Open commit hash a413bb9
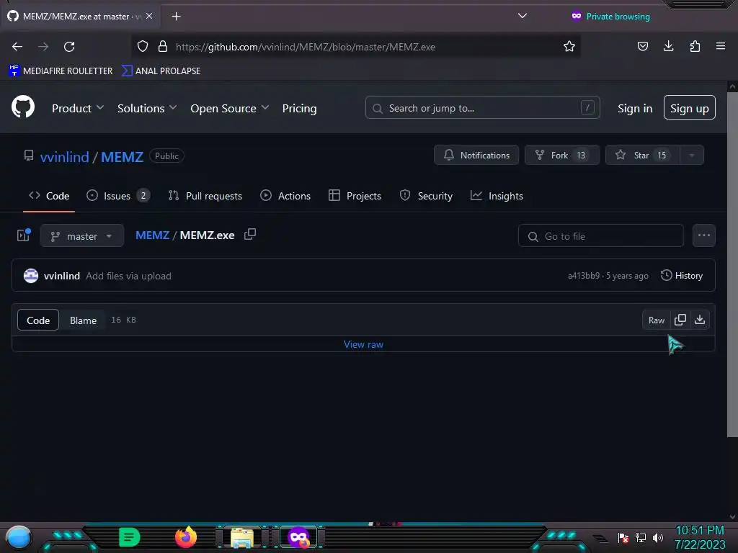 [x=584, y=276]
